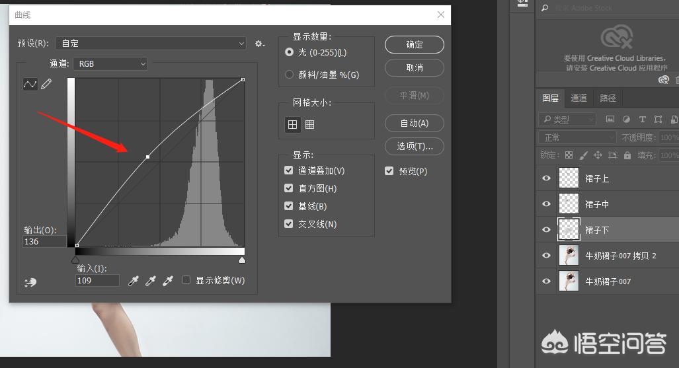This screenshot has height=368, width=679.
Task: Hide the 裙子中 layer
Action: 547,204
